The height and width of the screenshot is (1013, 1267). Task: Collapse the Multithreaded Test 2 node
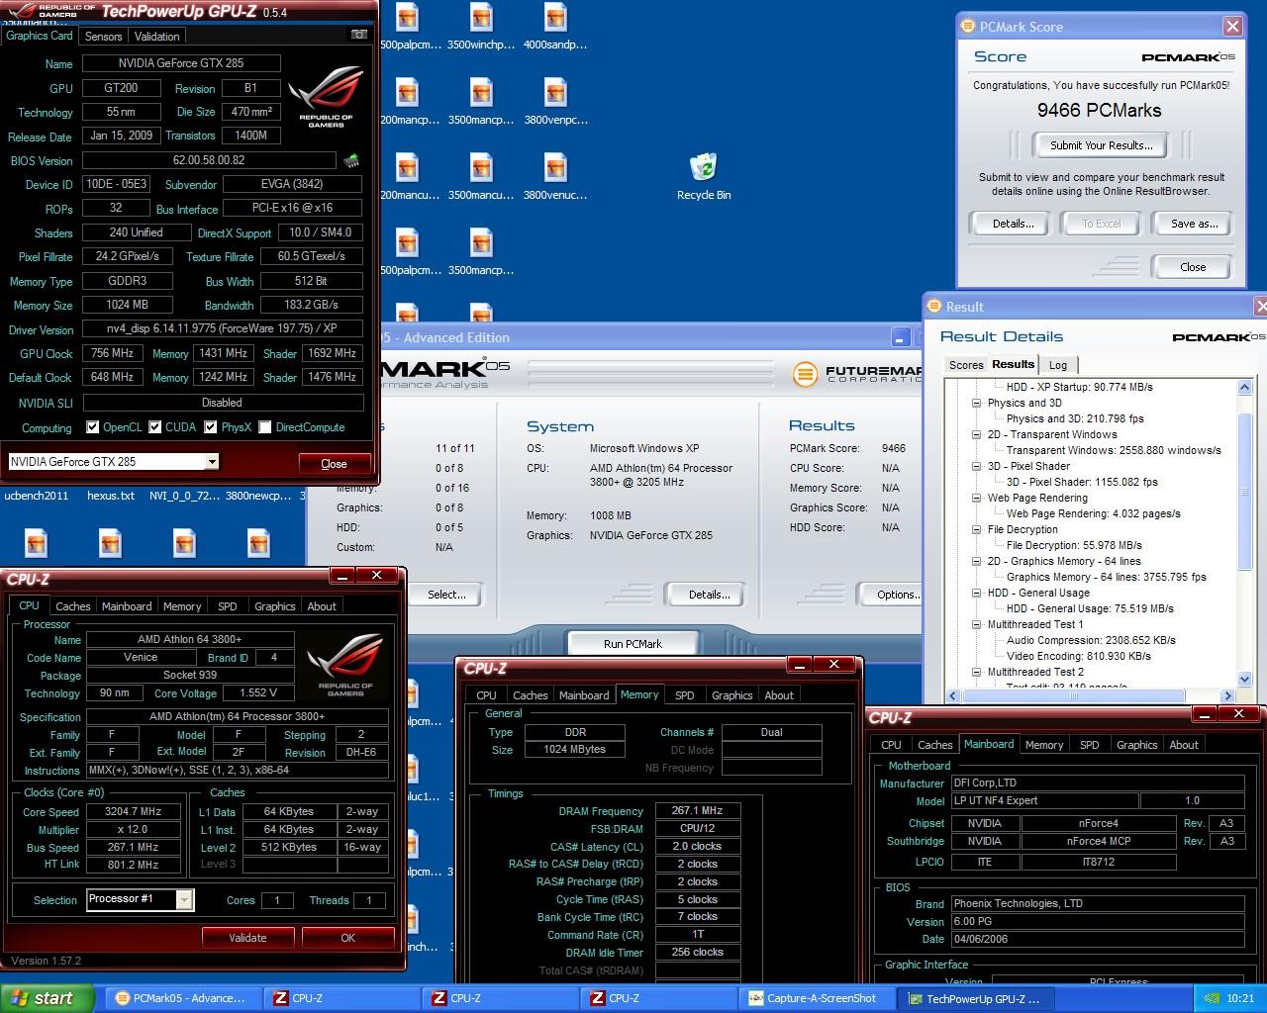point(976,672)
